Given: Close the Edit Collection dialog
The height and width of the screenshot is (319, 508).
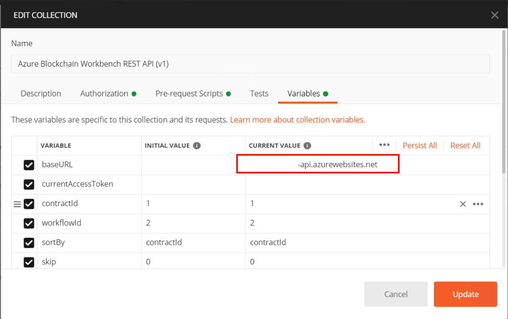Looking at the screenshot, I should pyautogui.click(x=494, y=15).
